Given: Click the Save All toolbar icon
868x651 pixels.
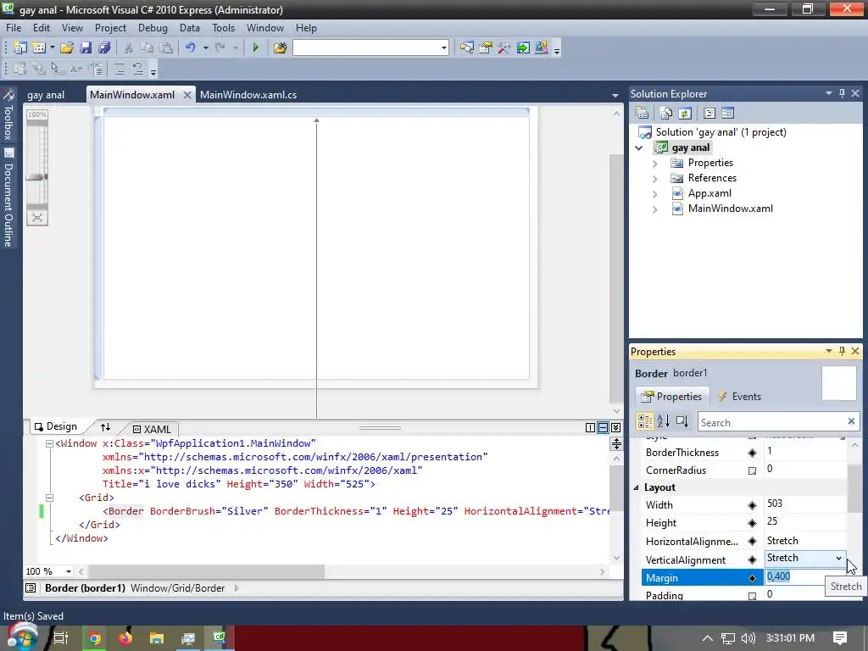Looking at the screenshot, I should [104, 47].
